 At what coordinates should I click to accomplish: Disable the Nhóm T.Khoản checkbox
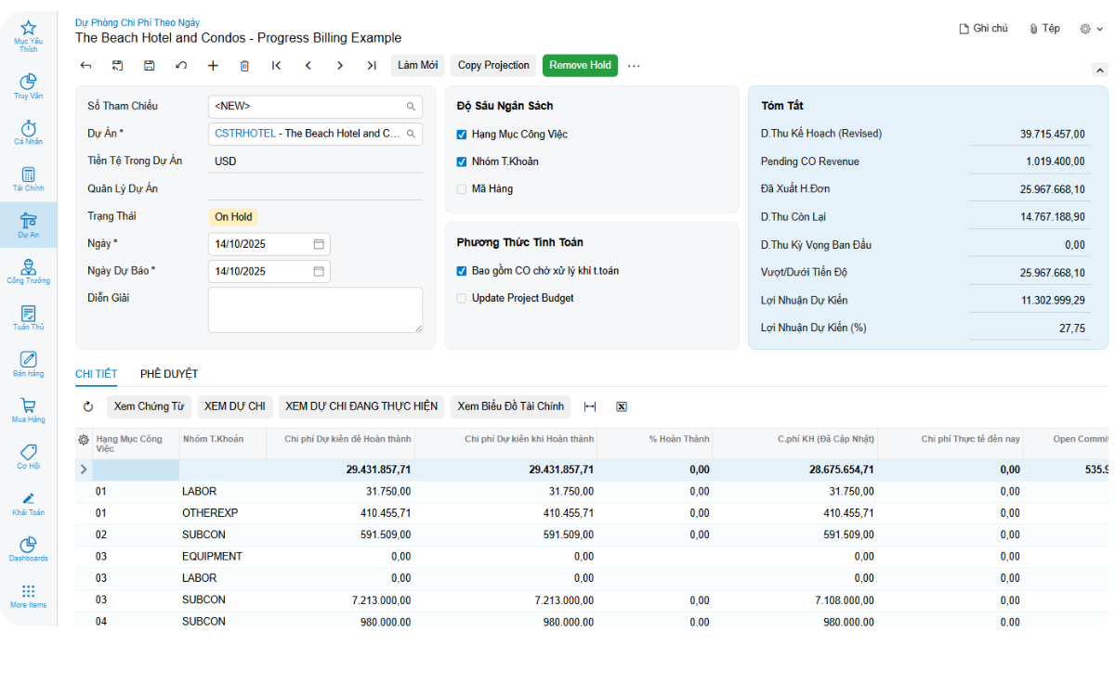click(461, 161)
